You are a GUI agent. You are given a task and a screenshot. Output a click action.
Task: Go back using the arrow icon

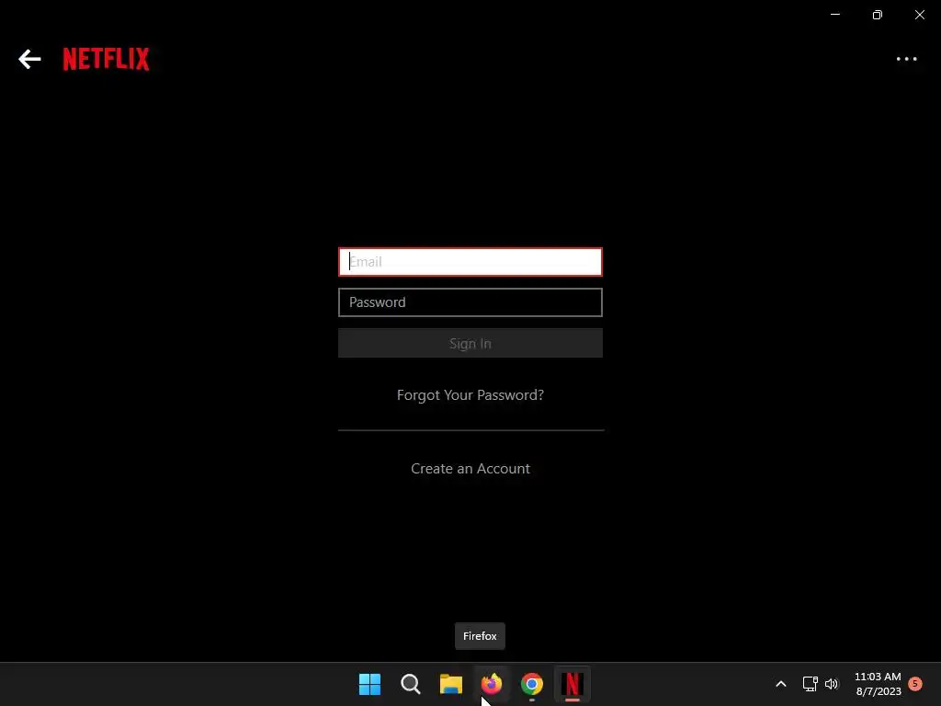29,59
